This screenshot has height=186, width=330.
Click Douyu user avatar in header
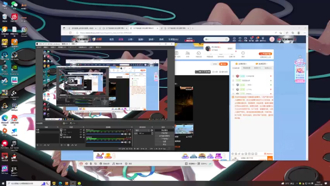point(272,39)
